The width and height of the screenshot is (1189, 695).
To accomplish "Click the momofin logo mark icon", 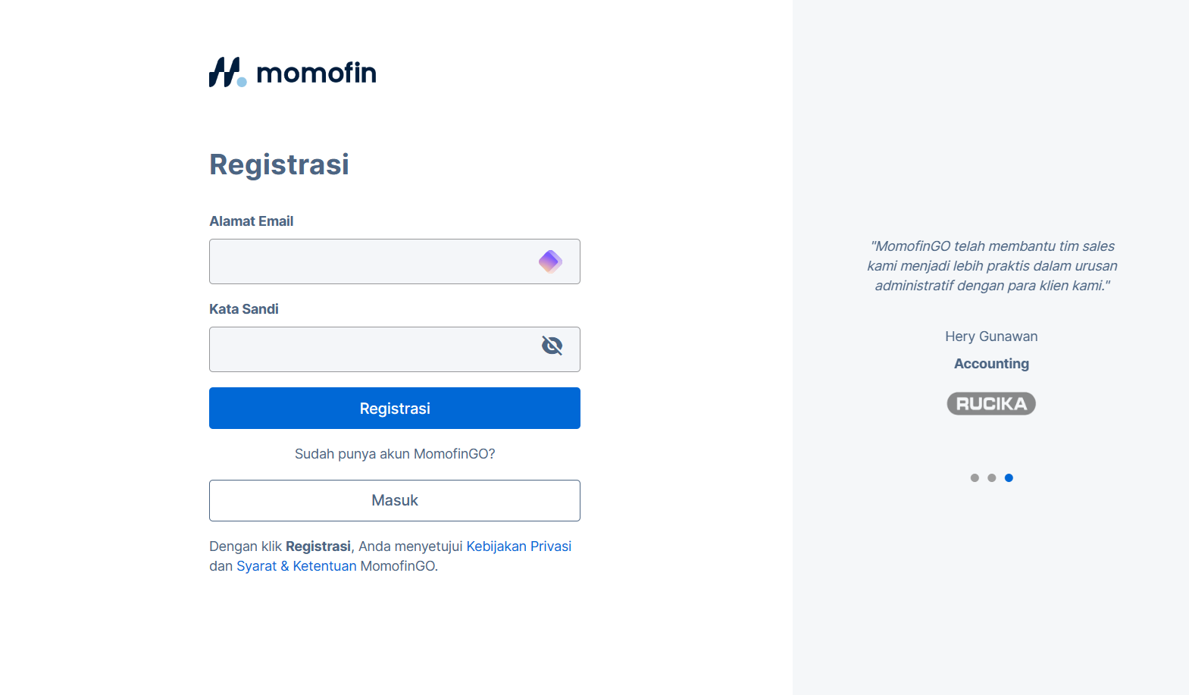I will tap(227, 73).
